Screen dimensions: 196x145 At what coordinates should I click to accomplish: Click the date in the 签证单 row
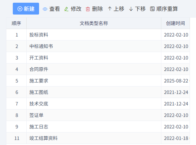176,115
